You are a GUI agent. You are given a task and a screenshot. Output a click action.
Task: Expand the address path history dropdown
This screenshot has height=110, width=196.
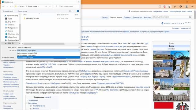pos(46,6)
